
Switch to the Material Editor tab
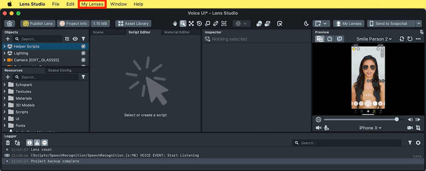pyautogui.click(x=177, y=32)
